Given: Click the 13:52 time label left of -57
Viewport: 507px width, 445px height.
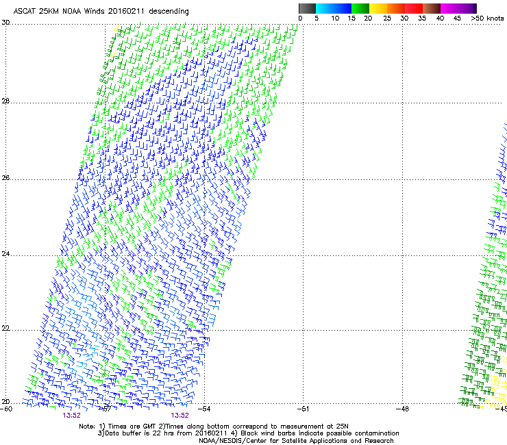Looking at the screenshot, I should pos(71,416).
